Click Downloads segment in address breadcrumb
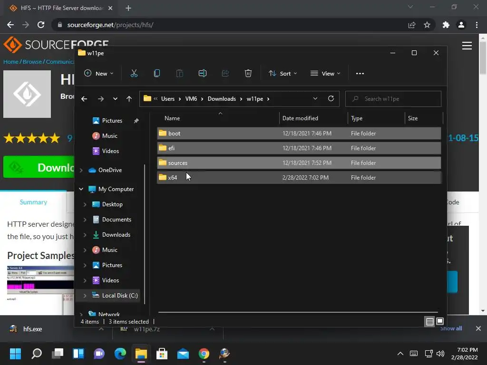Image resolution: width=487 pixels, height=365 pixels. (222, 99)
